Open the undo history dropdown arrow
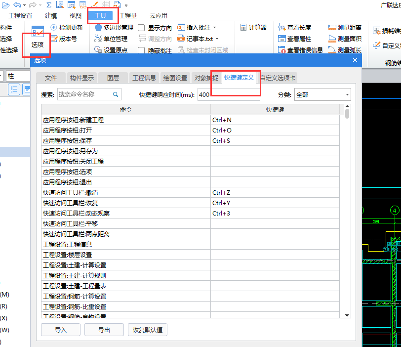 coord(24,5)
